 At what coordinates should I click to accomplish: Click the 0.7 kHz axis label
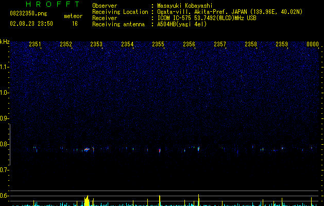tap(4, 170)
